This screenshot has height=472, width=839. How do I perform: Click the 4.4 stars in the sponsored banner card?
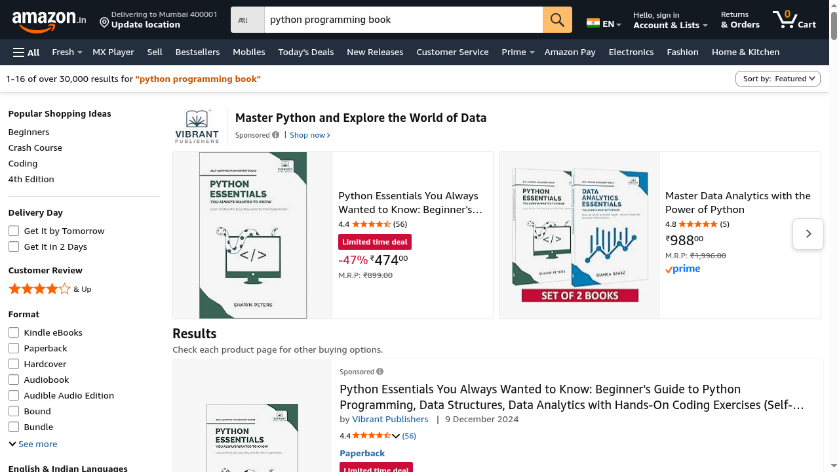coord(371,224)
